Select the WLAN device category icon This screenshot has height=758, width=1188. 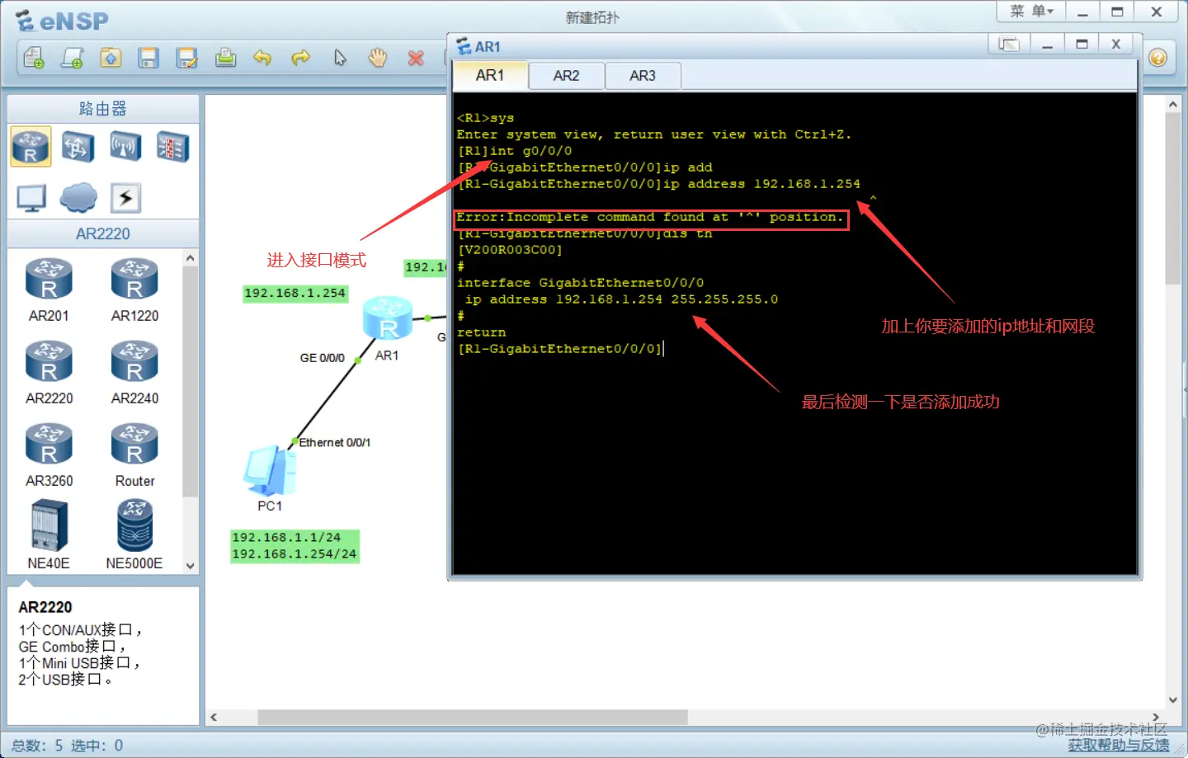125,147
